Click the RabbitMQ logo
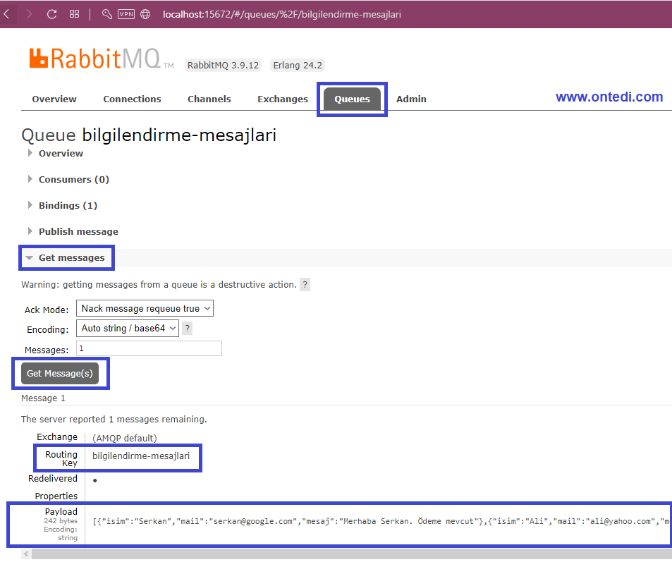The image size is (672, 574). (101, 59)
